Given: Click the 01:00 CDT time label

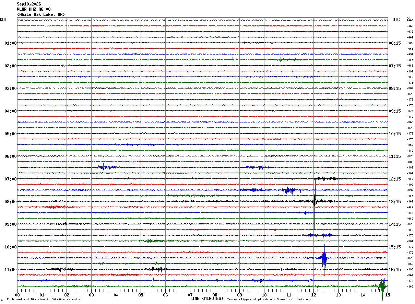Looking at the screenshot, I should pos(10,43).
